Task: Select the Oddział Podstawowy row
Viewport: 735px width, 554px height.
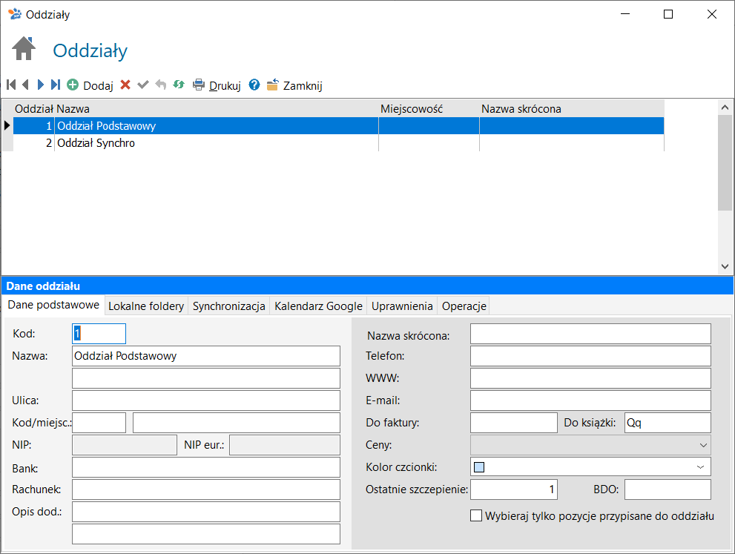Action: 338,125
